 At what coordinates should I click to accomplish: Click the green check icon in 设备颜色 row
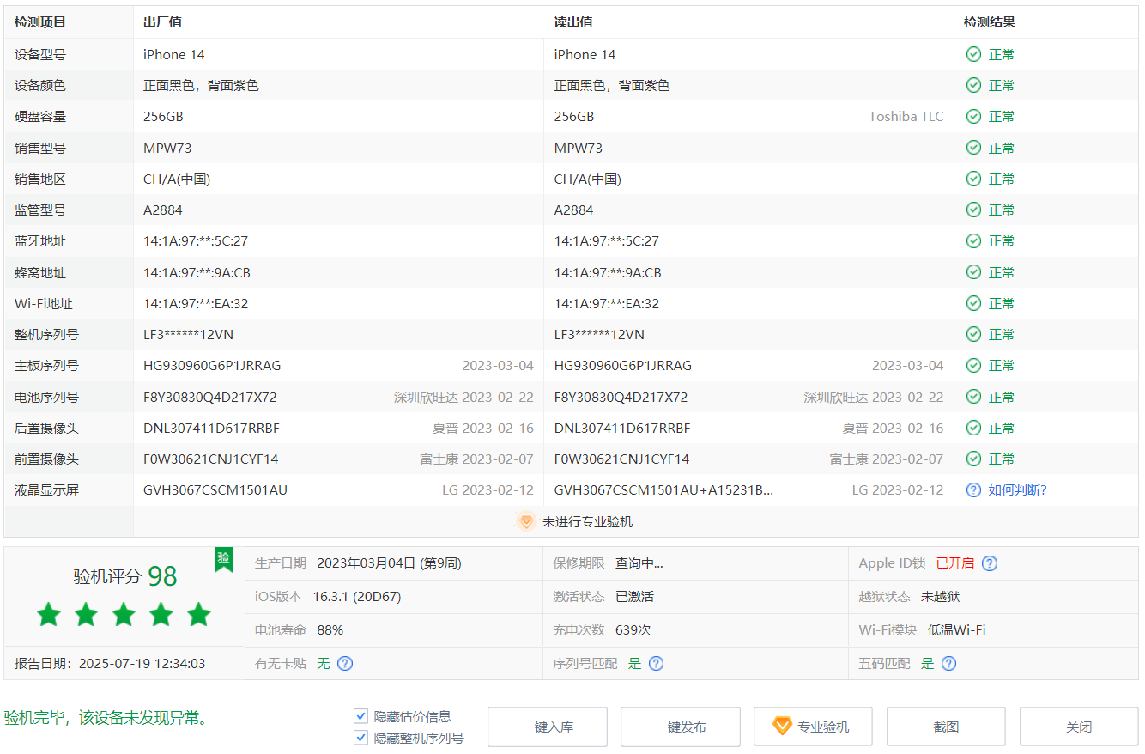pyautogui.click(x=973, y=85)
